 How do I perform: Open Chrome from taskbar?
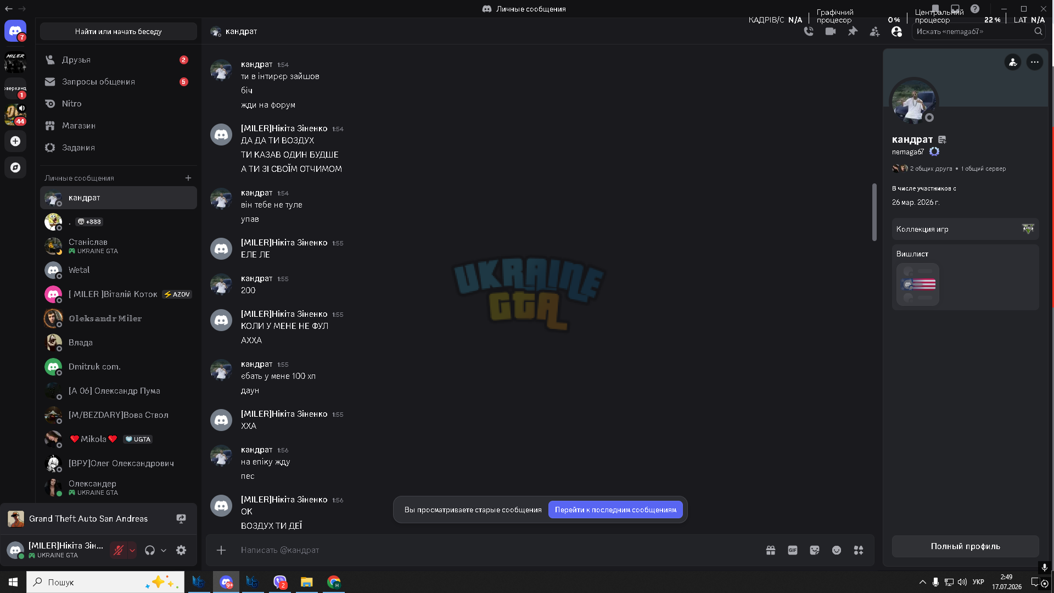click(334, 582)
